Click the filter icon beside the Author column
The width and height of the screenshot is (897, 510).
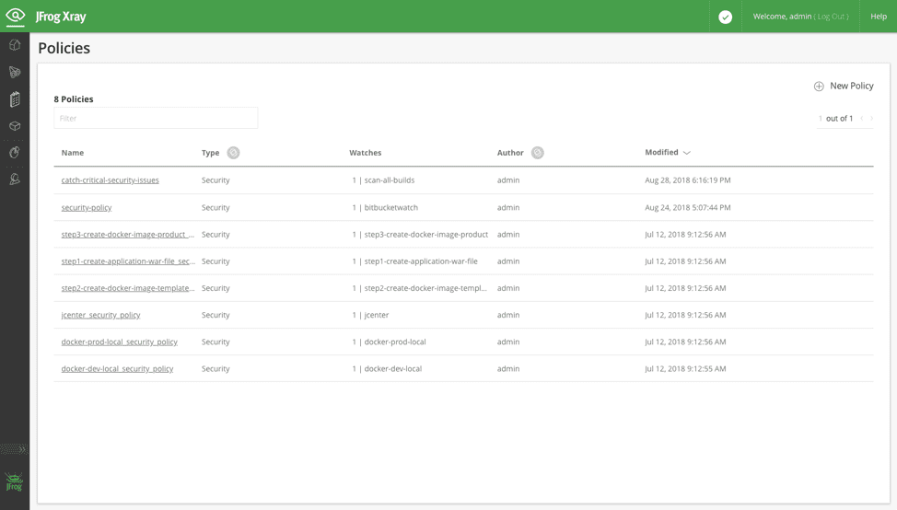click(538, 153)
